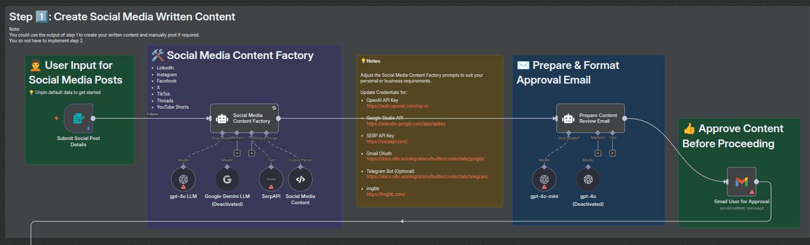Open the SerpAPI tool node

coord(271,180)
